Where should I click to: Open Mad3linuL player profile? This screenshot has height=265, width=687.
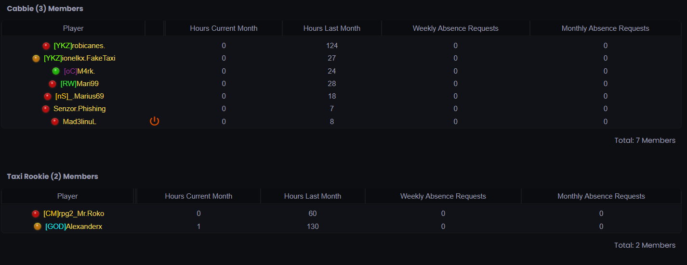[x=79, y=122]
